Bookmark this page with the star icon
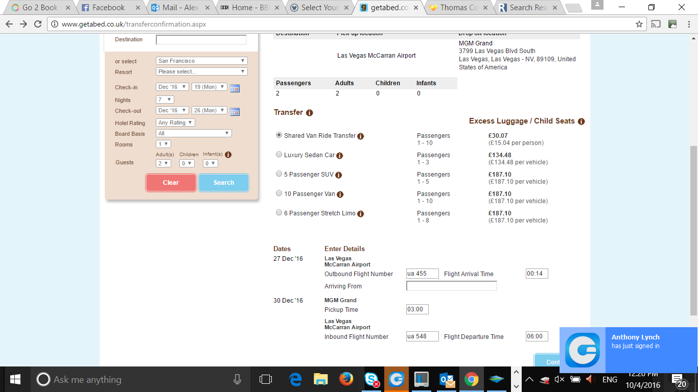The width and height of the screenshot is (698, 392). click(639, 24)
